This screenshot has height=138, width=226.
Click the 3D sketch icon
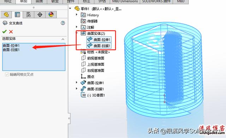(x=83, y=95)
